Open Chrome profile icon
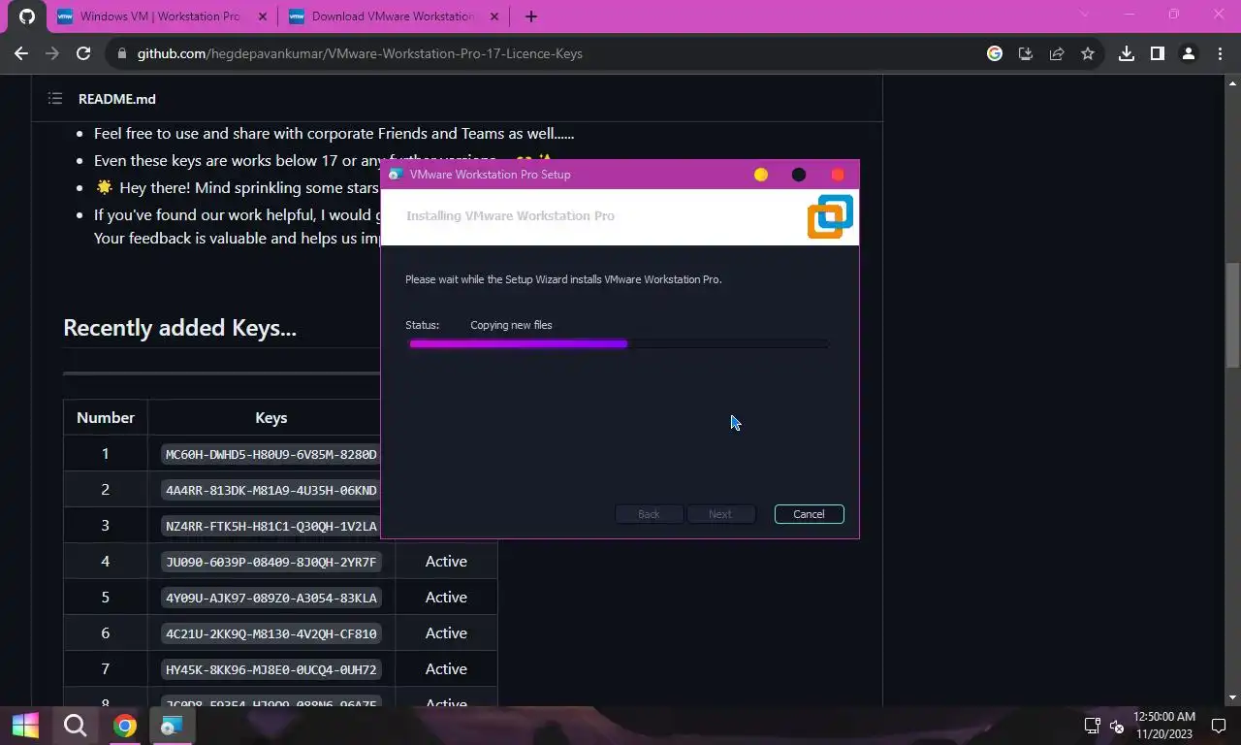1241x745 pixels. (x=1188, y=53)
